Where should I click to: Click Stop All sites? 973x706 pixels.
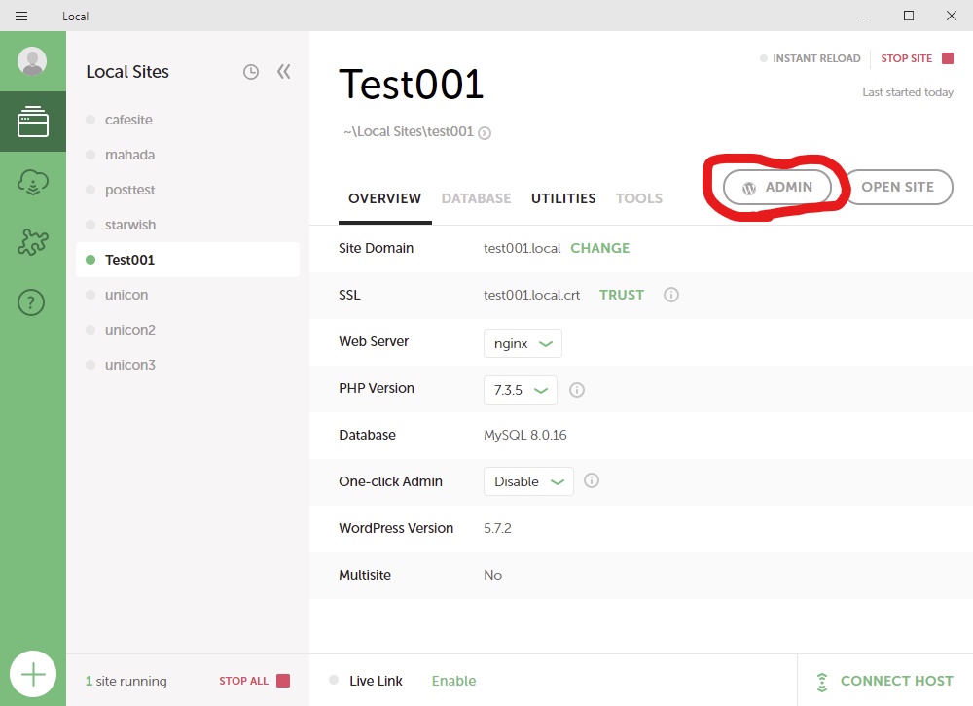tap(244, 681)
